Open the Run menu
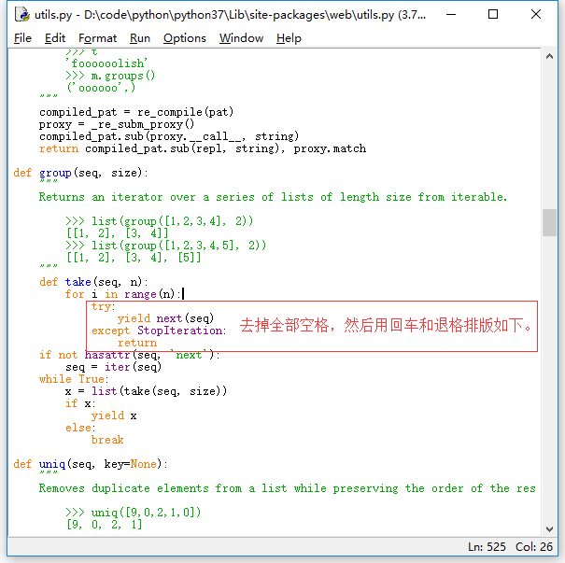 pyautogui.click(x=140, y=38)
